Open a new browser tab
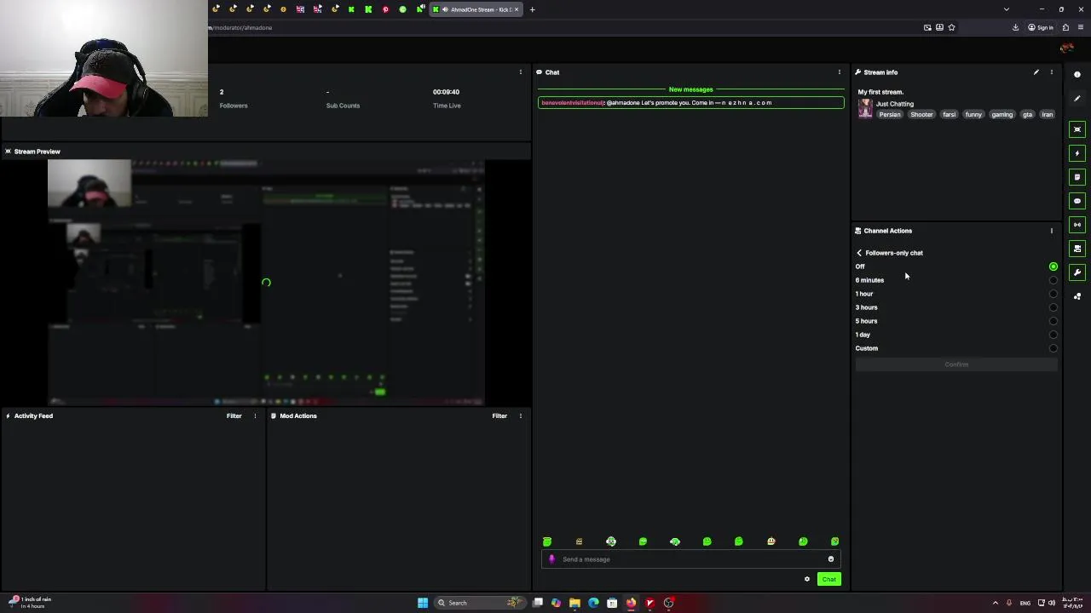Viewport: 1091px width, 613px height. pos(532,9)
